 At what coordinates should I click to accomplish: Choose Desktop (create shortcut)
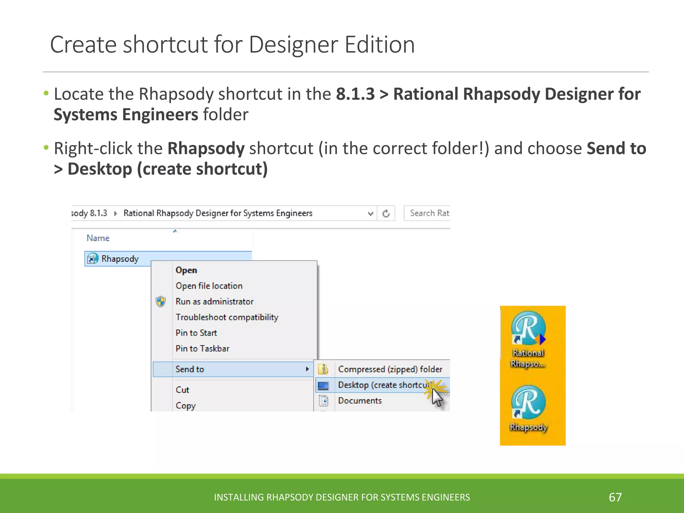tap(383, 385)
